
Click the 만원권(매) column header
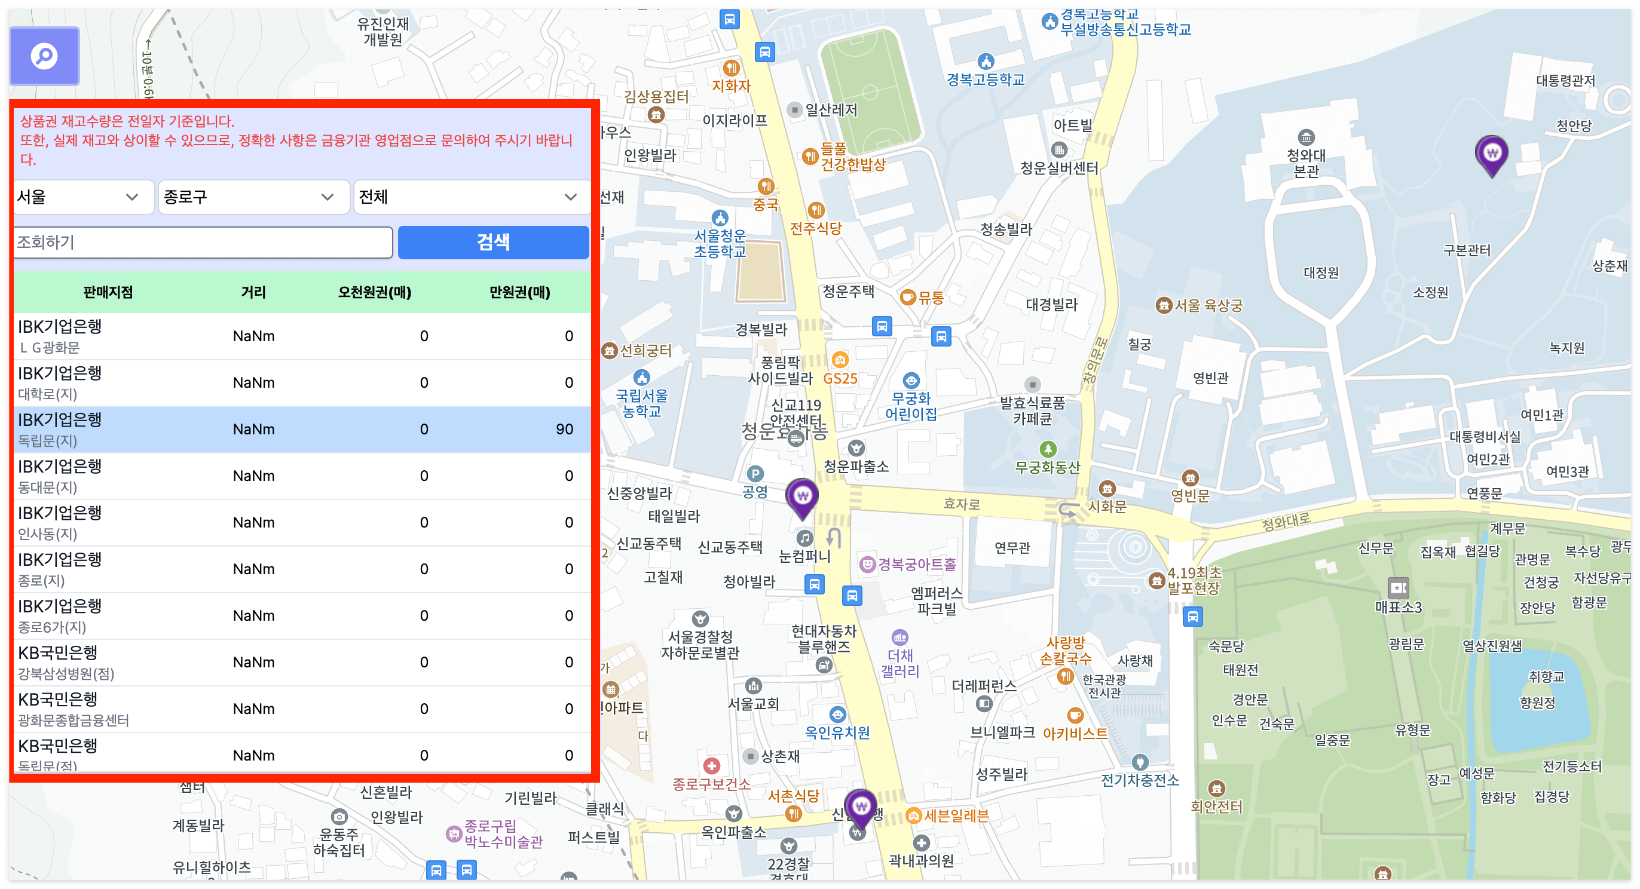pyautogui.click(x=519, y=292)
